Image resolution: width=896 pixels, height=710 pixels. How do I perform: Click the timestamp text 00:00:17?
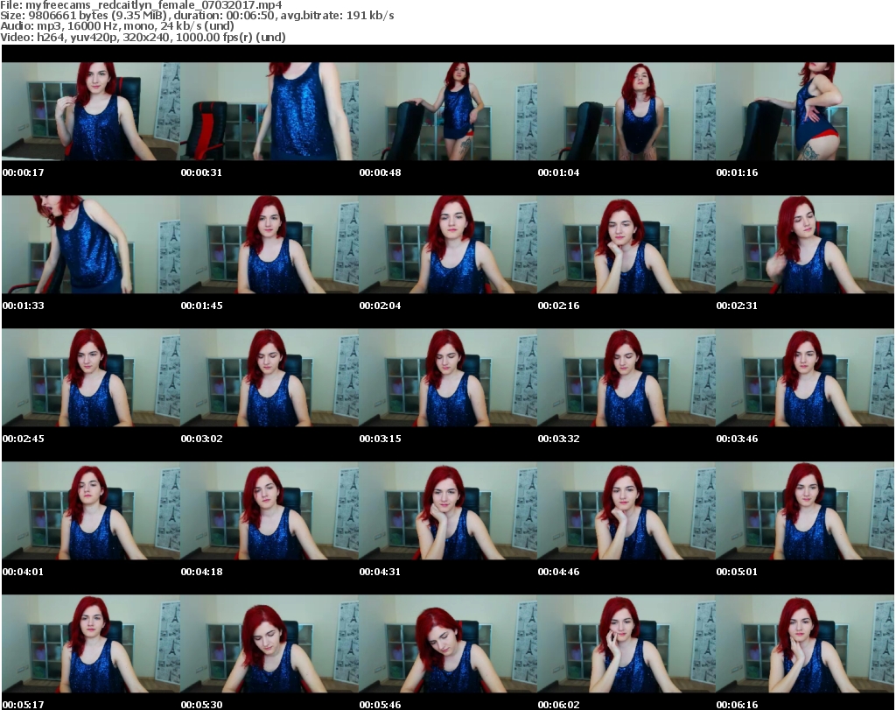coord(24,172)
